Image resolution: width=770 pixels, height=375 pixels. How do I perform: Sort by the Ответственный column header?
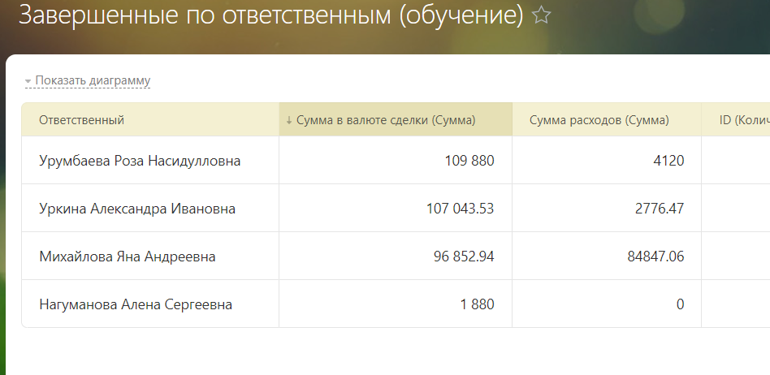pyautogui.click(x=81, y=120)
